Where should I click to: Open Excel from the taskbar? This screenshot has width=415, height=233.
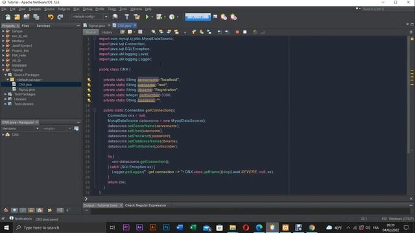[193, 227]
